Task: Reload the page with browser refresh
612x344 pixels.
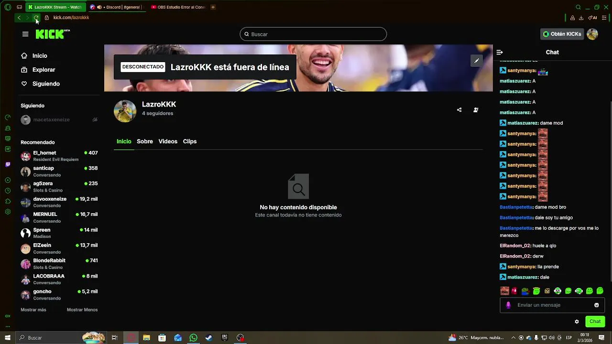Action: point(36,18)
